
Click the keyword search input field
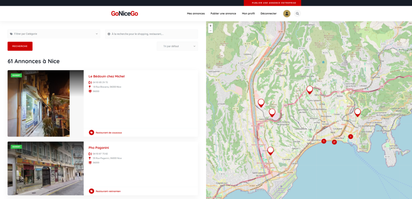[153, 34]
